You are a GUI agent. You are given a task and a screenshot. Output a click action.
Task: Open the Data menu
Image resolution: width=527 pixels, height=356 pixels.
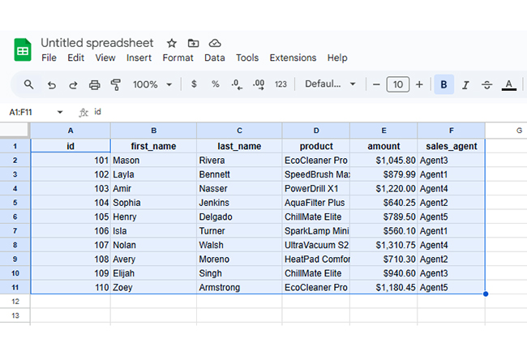tap(214, 58)
